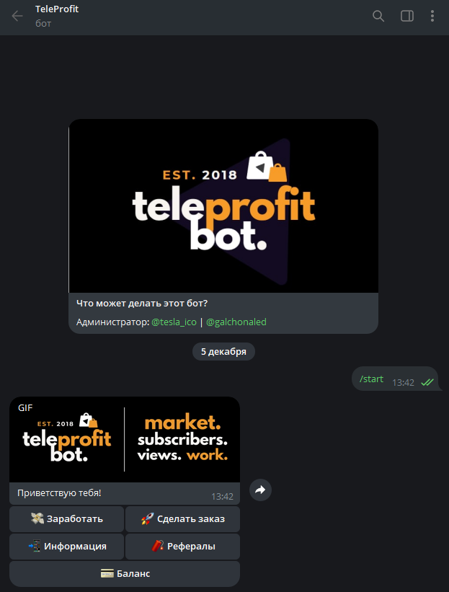Open the large teleprofit bot banner image
This screenshot has width=449, height=592.
click(x=223, y=206)
